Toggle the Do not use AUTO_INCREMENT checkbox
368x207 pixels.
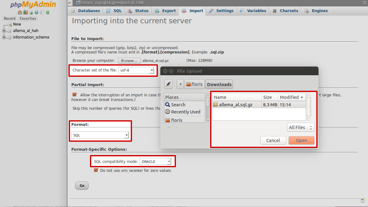point(96,170)
